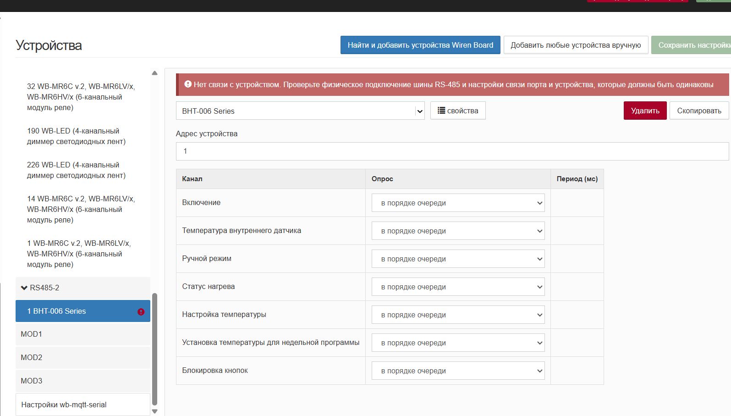731x416 pixels.
Task: Collapse the RS485-2 port section
Action: 24,288
